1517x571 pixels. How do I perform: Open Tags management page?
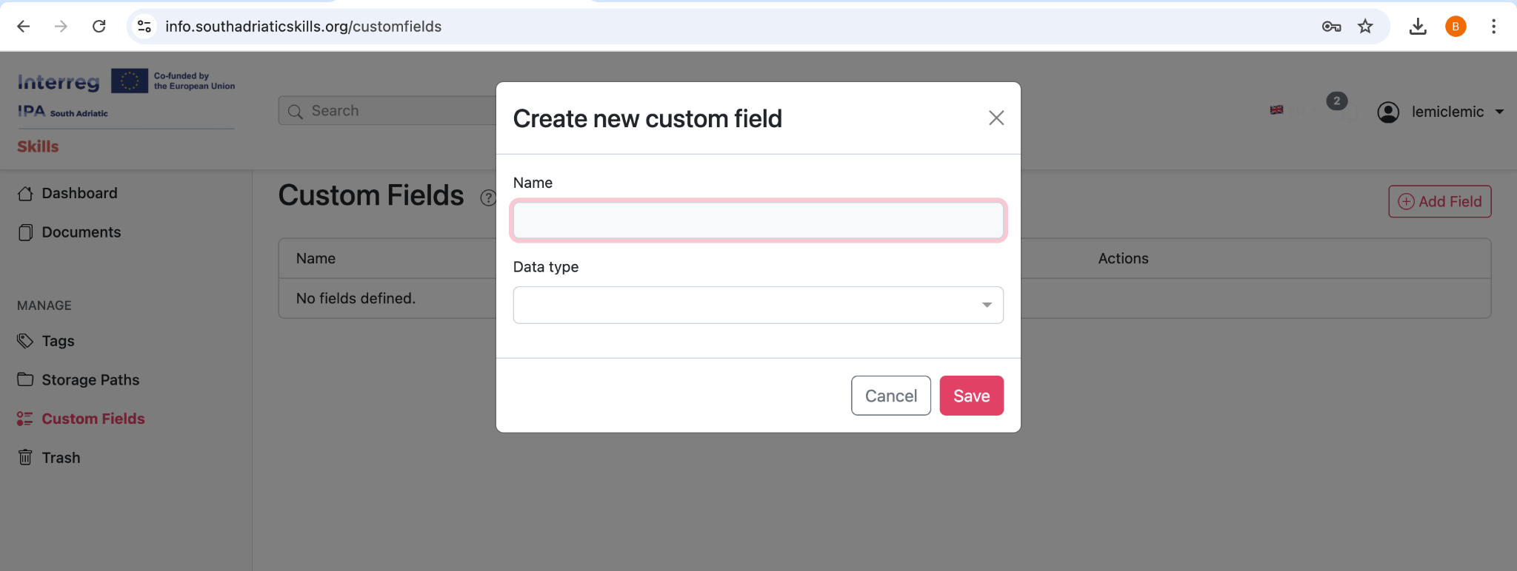[58, 341]
